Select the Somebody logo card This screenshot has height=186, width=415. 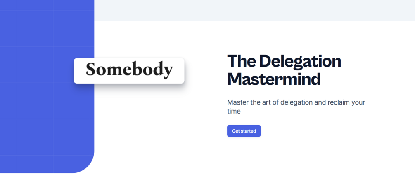[x=129, y=71]
